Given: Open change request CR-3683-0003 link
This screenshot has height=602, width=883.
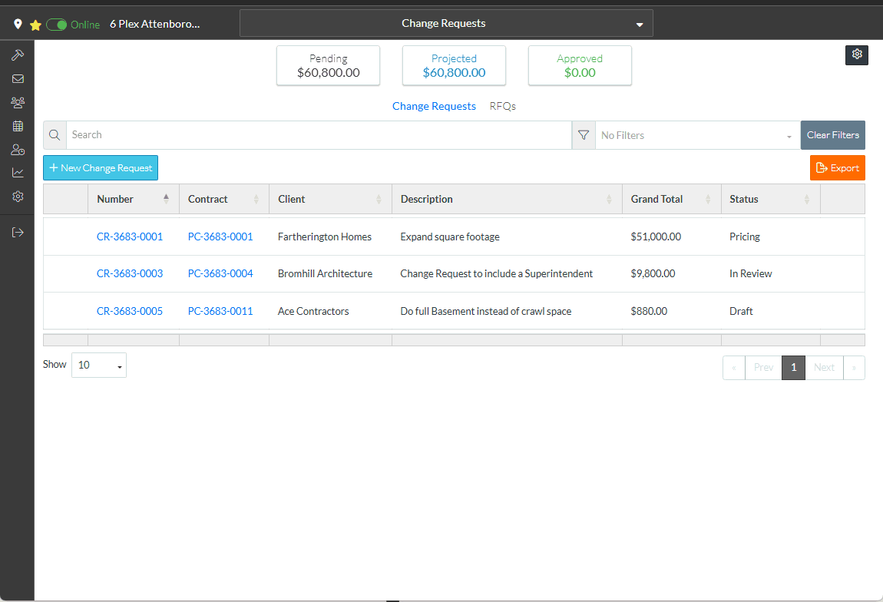Looking at the screenshot, I should click(x=130, y=273).
